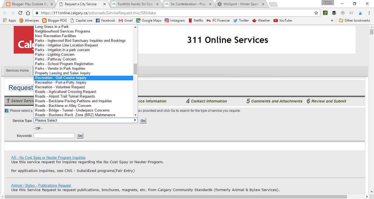Click the dropdown list scroll up arrow
Viewport: 374px width, 199px height.
135,27
